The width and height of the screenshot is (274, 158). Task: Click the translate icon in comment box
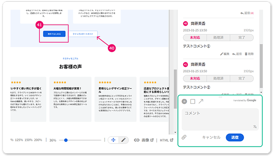point(255,127)
